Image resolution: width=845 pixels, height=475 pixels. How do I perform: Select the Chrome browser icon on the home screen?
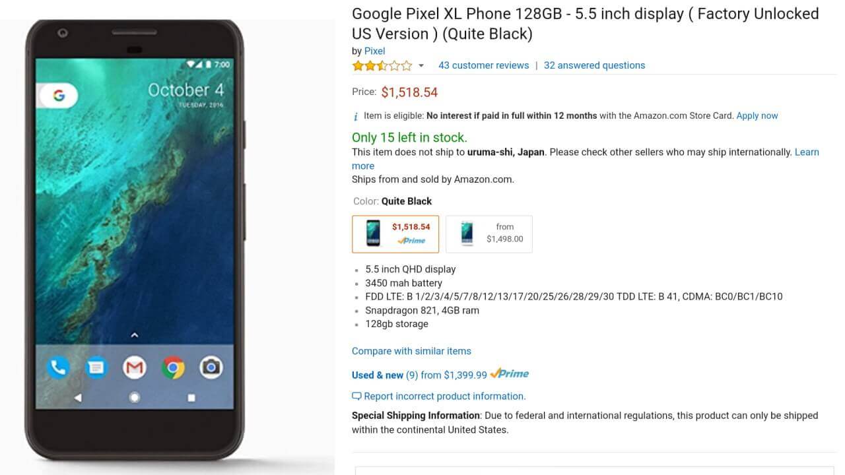tap(173, 367)
